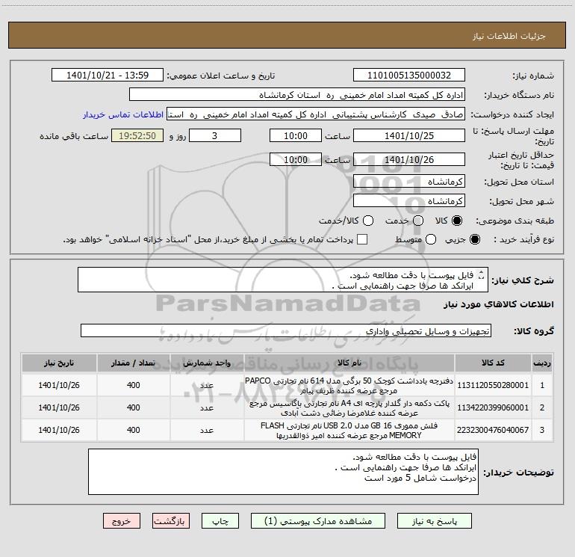Screen dimensions: 575x557
Task: Click the توضیحات خریدار text area
Action: click(283, 472)
